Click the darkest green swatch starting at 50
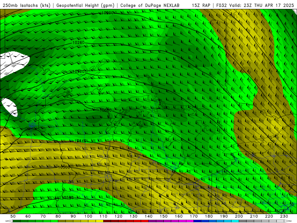 tap(17, 221)
